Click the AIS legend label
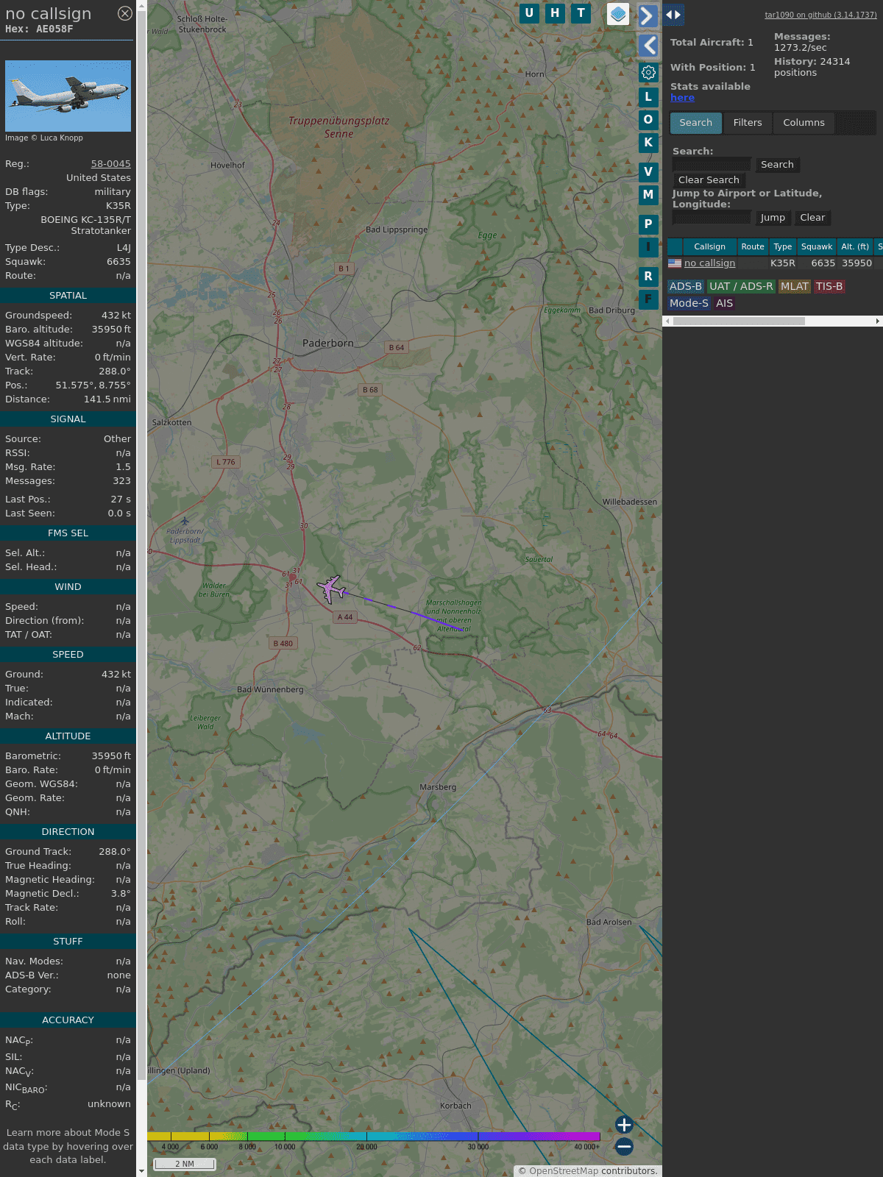Viewport: 883px width, 1177px height. (x=725, y=304)
